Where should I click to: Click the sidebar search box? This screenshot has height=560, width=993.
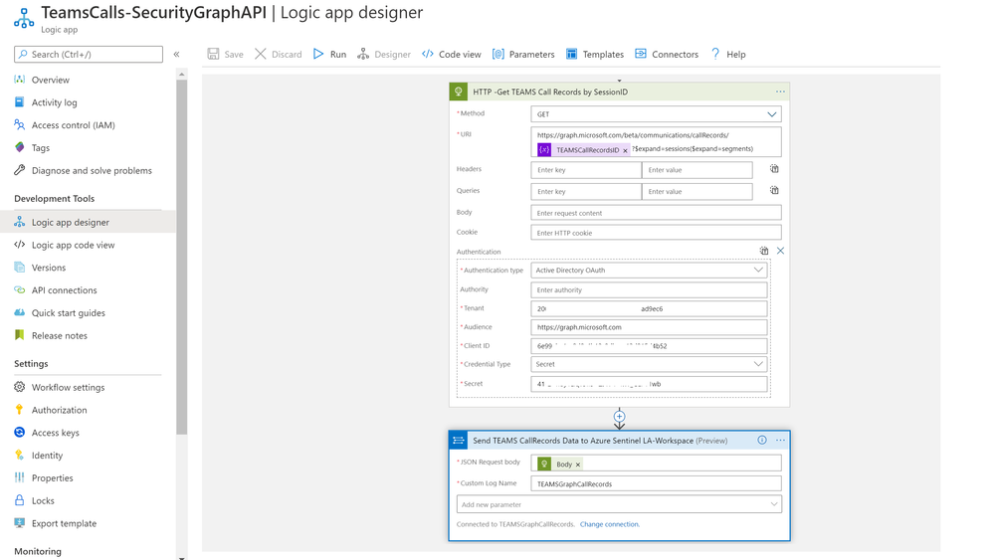[89, 55]
